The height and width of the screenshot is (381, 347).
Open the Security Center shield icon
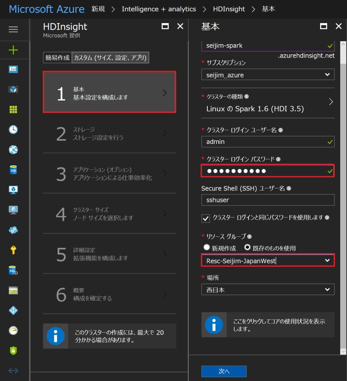[14, 350]
